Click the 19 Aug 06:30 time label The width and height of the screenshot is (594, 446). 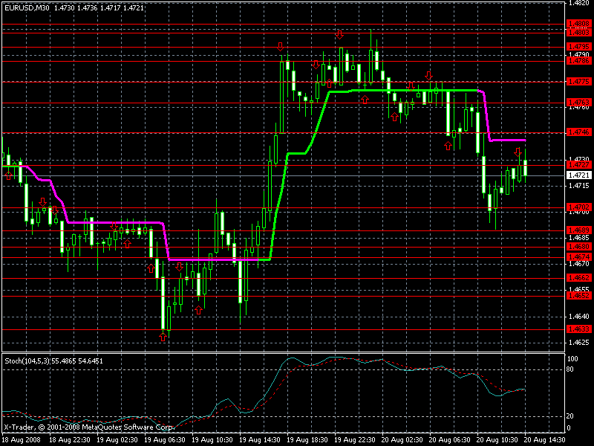point(165,440)
